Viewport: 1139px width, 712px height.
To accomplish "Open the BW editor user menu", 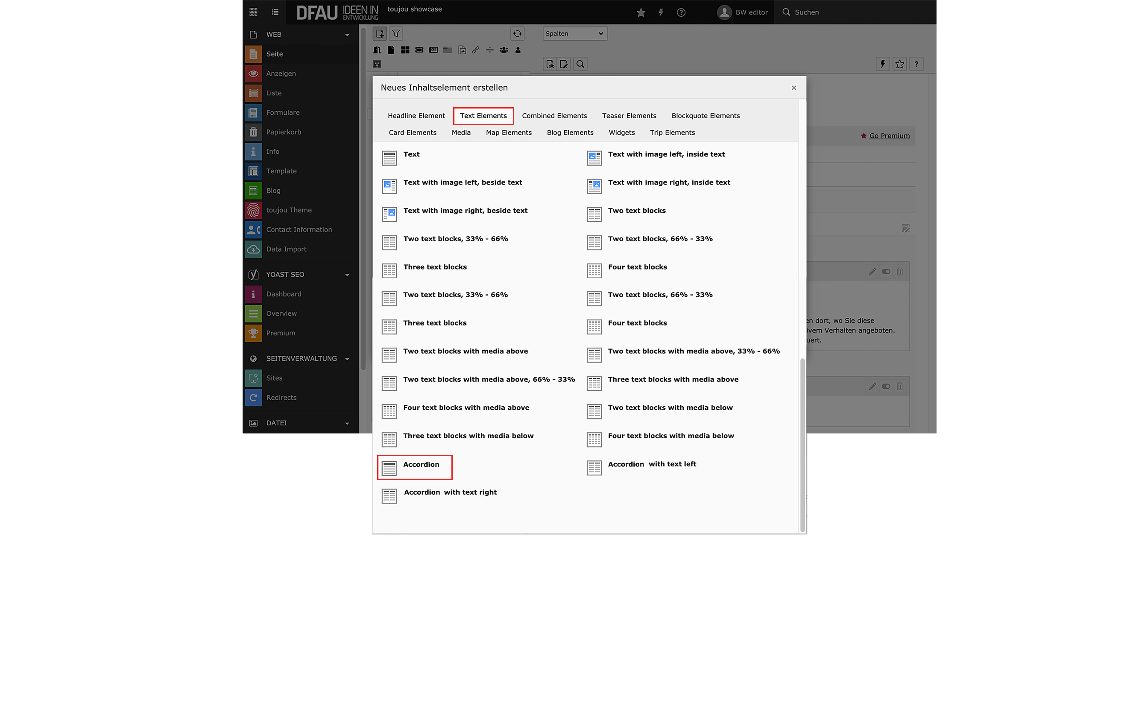I will 743,12.
